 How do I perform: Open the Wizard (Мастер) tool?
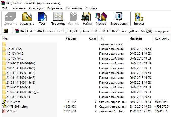pos(101,19)
